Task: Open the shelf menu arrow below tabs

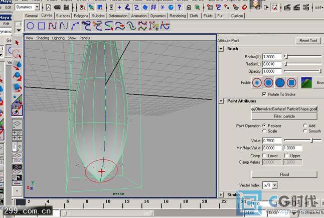Action: 19,30
